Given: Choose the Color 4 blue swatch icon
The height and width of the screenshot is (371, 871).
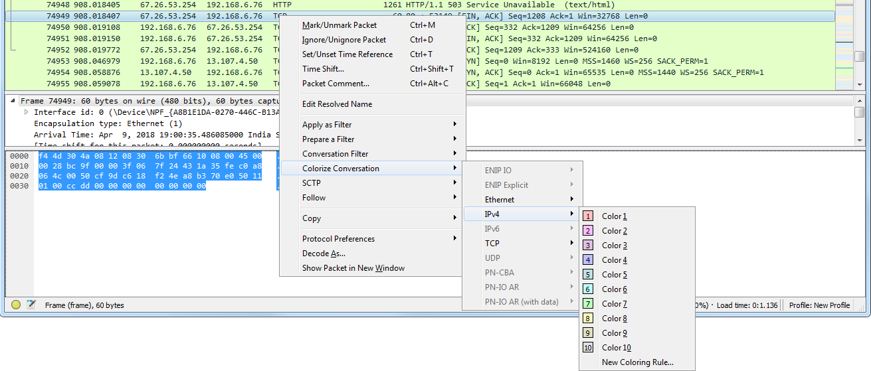Looking at the screenshot, I should click(x=588, y=260).
